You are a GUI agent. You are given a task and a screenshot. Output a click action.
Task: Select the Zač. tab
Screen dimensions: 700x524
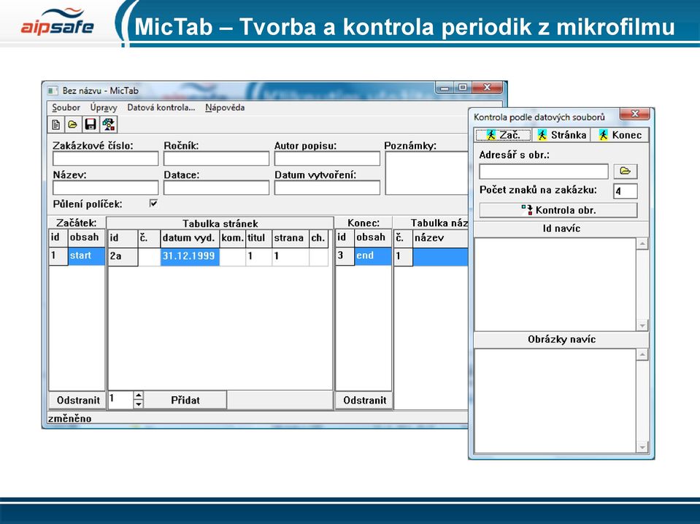503,135
